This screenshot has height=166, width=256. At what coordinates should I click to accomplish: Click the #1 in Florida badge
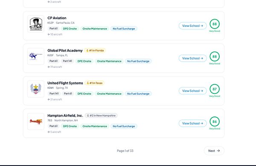[95, 50]
